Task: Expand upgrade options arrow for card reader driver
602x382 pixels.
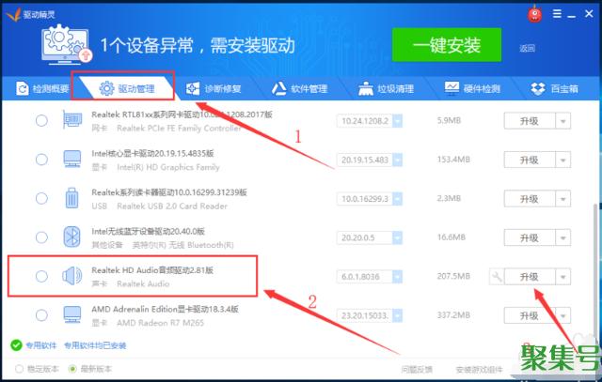Action: pyautogui.click(x=562, y=199)
